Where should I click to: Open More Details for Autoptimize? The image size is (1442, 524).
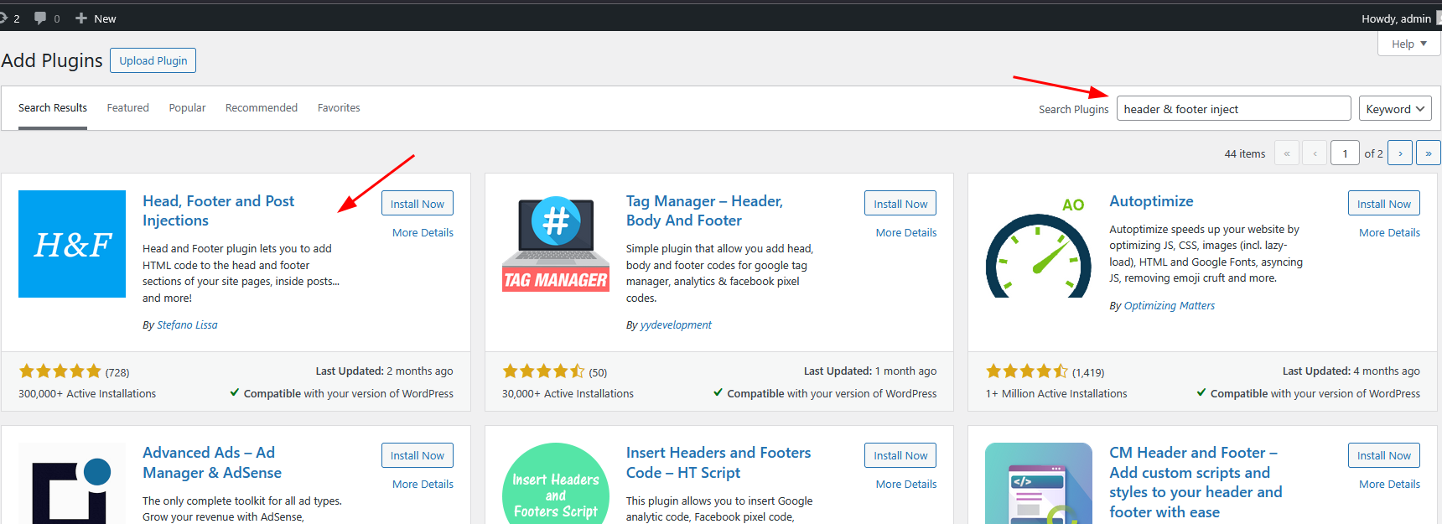point(1388,233)
